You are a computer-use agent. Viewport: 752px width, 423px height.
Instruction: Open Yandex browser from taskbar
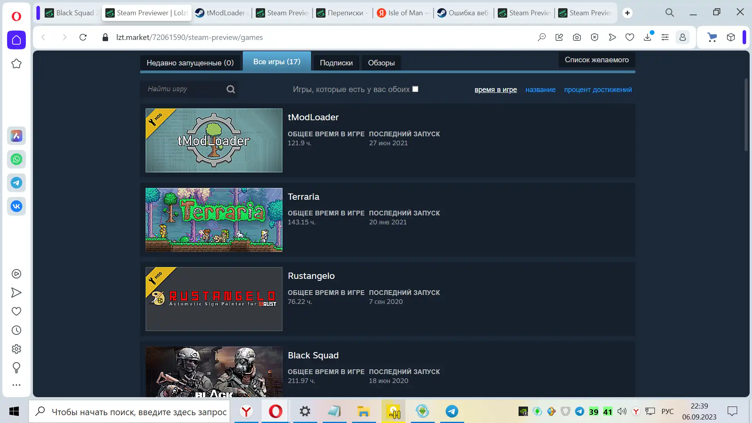click(246, 411)
